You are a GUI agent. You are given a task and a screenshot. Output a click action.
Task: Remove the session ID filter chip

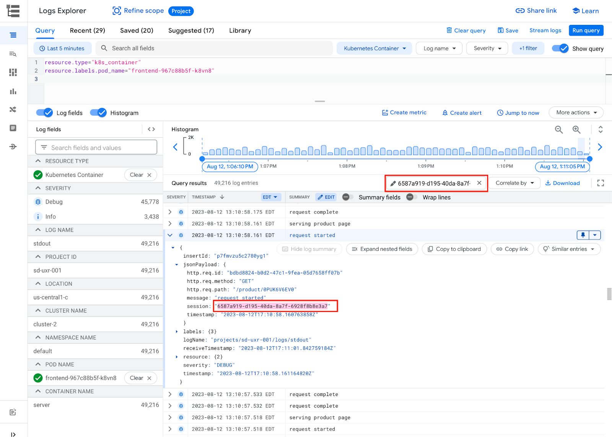[479, 183]
